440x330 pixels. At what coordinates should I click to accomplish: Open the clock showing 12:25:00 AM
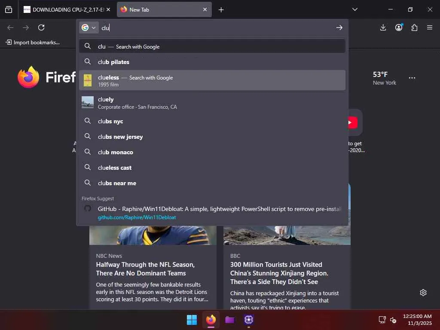click(x=417, y=320)
